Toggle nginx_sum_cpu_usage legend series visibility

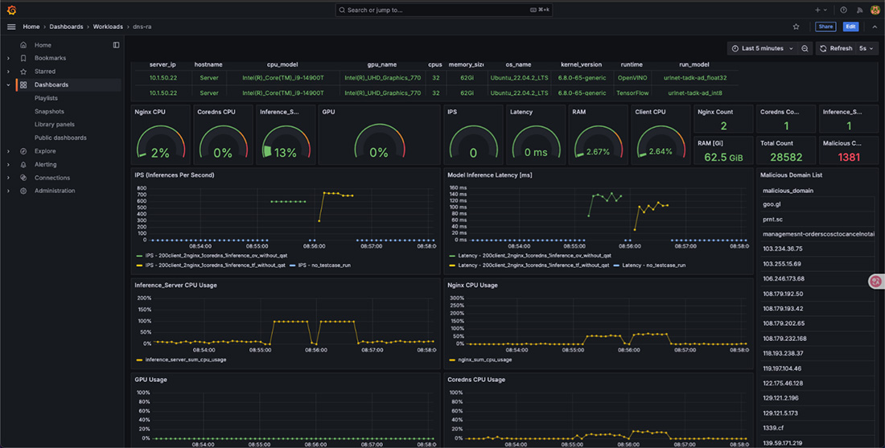(x=484, y=360)
